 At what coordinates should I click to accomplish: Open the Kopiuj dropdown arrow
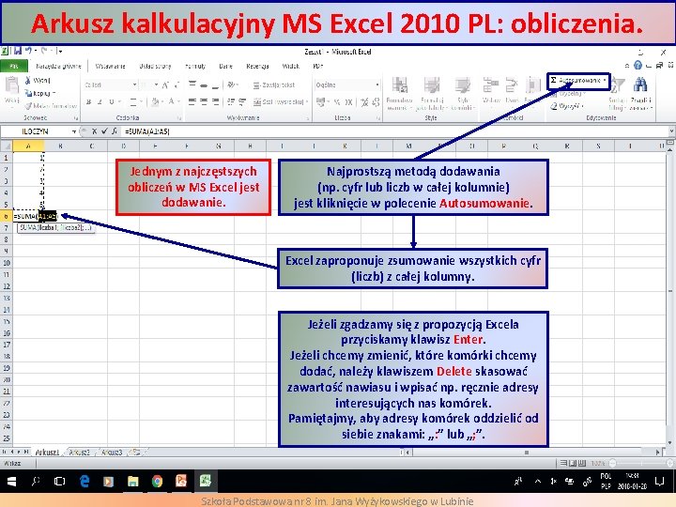54,93
